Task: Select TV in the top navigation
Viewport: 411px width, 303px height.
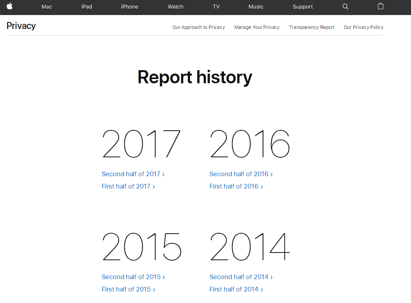Action: pos(216,7)
